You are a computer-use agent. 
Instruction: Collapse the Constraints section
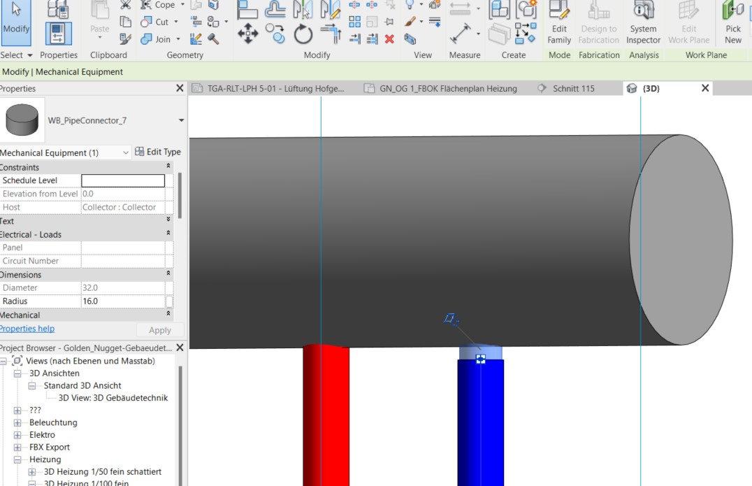tap(168, 167)
